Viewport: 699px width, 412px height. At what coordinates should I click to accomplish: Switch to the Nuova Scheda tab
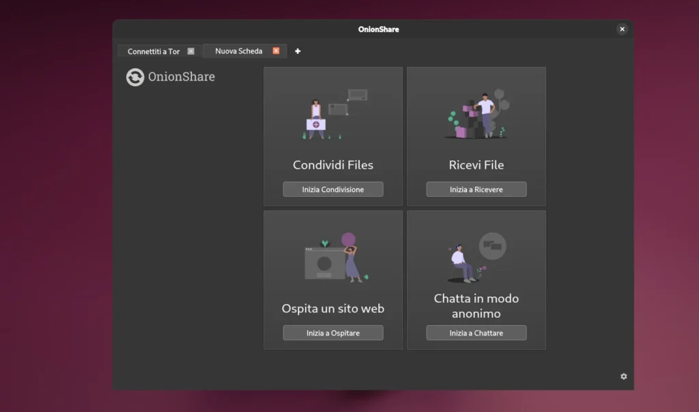point(238,50)
